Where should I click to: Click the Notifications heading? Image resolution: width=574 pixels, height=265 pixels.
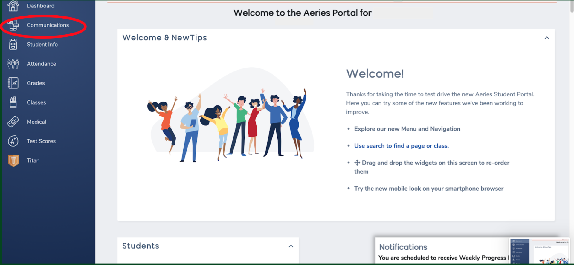(403, 247)
